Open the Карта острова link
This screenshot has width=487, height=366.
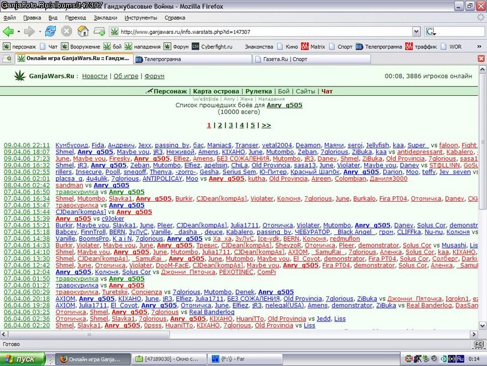point(216,91)
